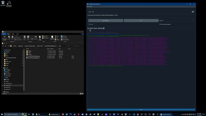Open the Home tab in File Explorer
Screen dimensions: 206x116
pos(8,34)
